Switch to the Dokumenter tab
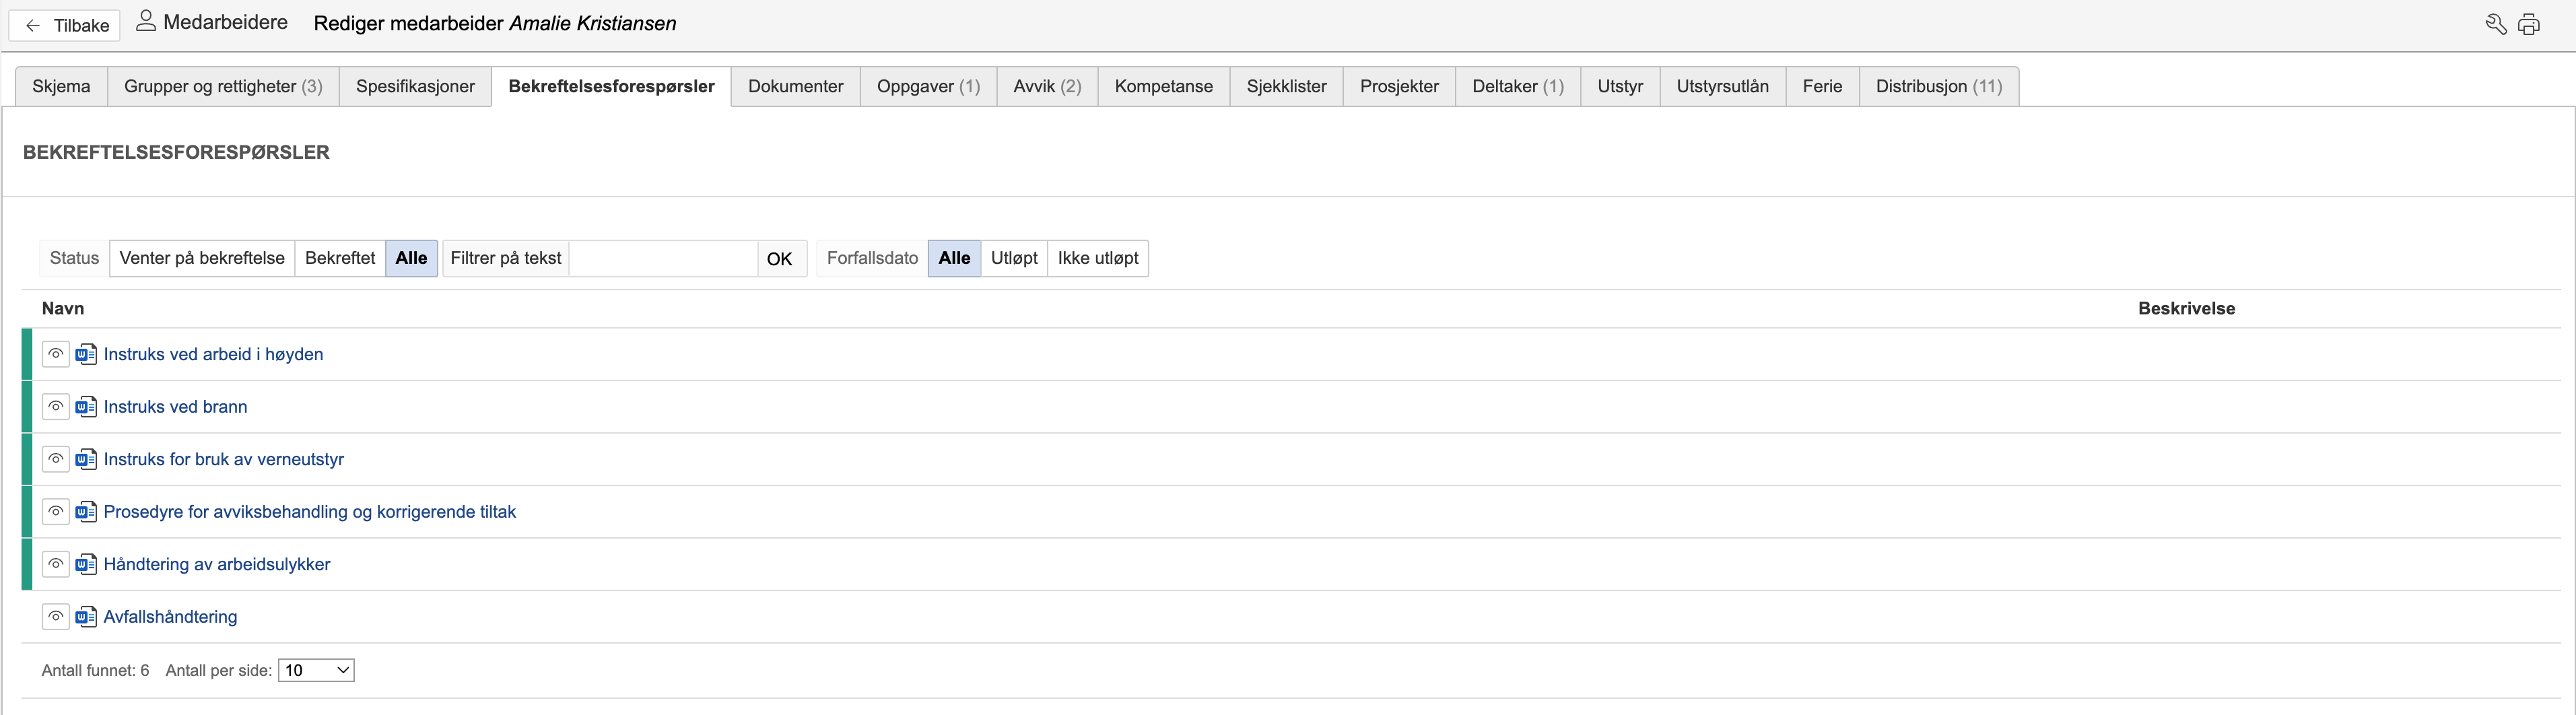This screenshot has height=715, width=2576. (x=795, y=86)
